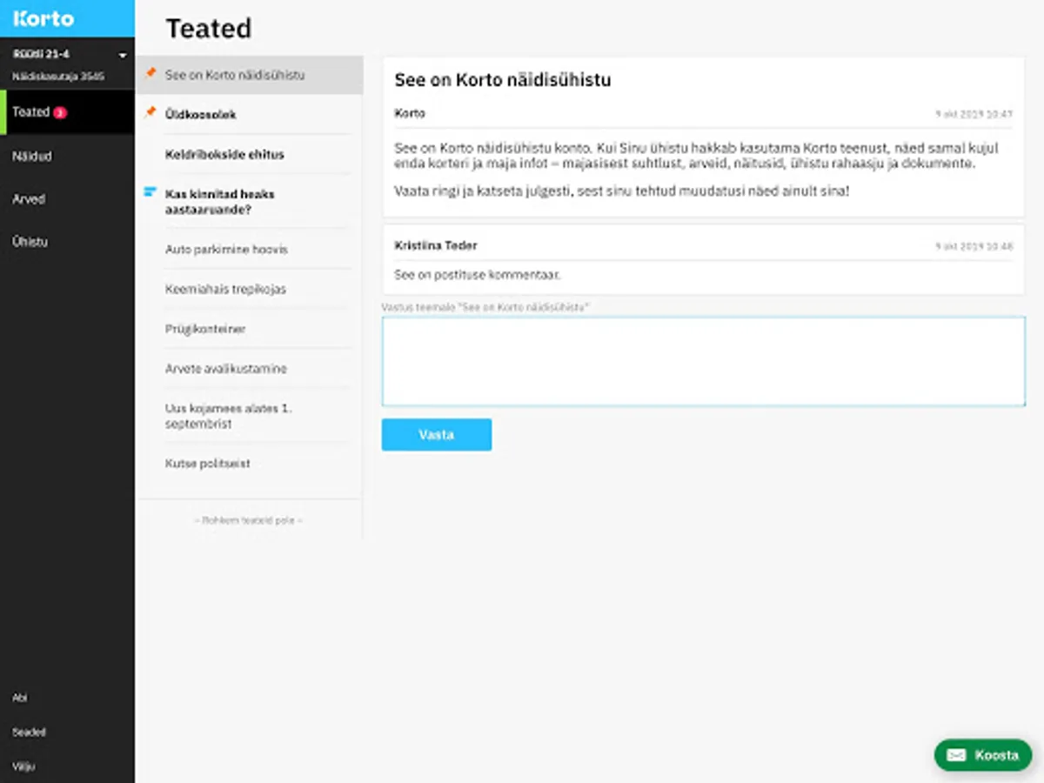Click poll icon beside Kas kinnitad heaks aastaaruande

(151, 192)
